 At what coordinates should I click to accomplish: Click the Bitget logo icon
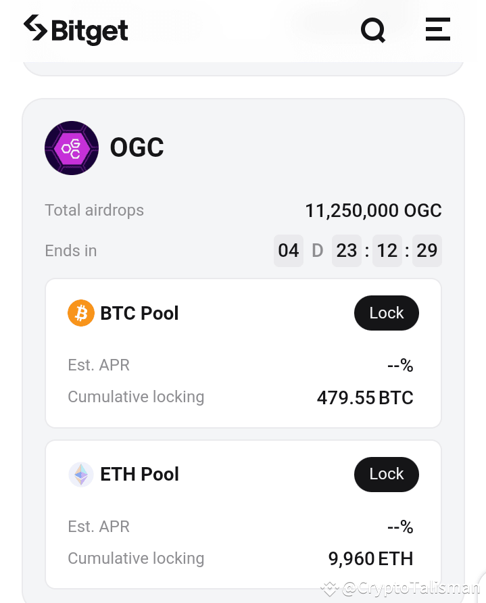click(x=34, y=30)
